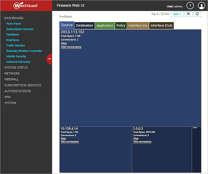The width and height of the screenshot is (208, 174).
Task: Switch to the Destination tab
Action: point(84,26)
